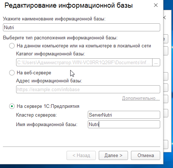Screen dimensions: 173x168
Task: Open the Дополнительно... link
Action: coord(141,98)
